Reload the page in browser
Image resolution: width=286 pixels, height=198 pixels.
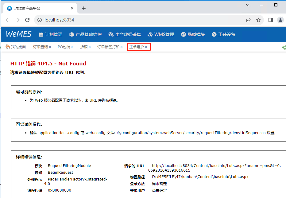click(x=27, y=20)
